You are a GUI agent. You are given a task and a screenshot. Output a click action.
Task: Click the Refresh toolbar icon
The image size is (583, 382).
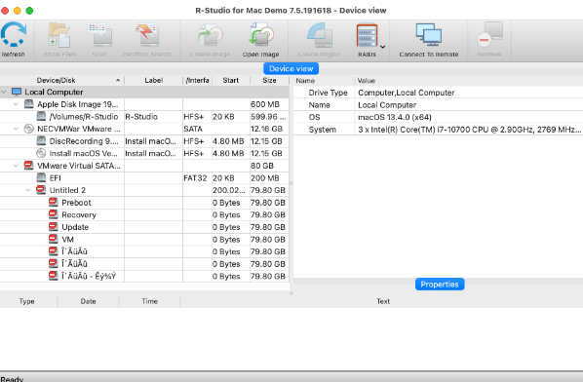tap(14, 35)
